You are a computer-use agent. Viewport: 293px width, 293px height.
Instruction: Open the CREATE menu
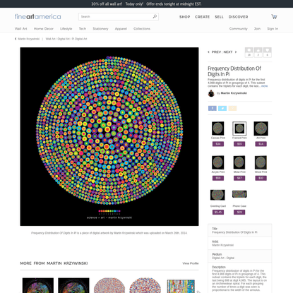(x=203, y=17)
